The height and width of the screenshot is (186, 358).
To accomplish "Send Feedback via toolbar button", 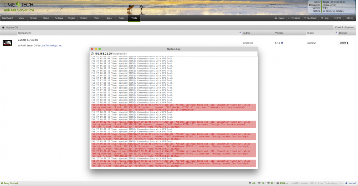I will pos(310,18).
